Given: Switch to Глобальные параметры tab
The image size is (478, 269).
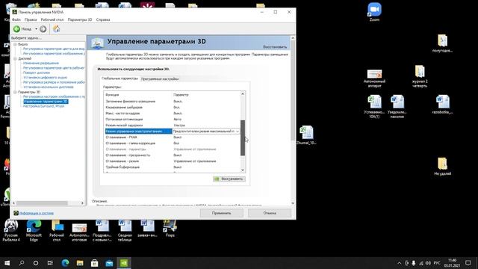Looking at the screenshot, I should point(119,78).
